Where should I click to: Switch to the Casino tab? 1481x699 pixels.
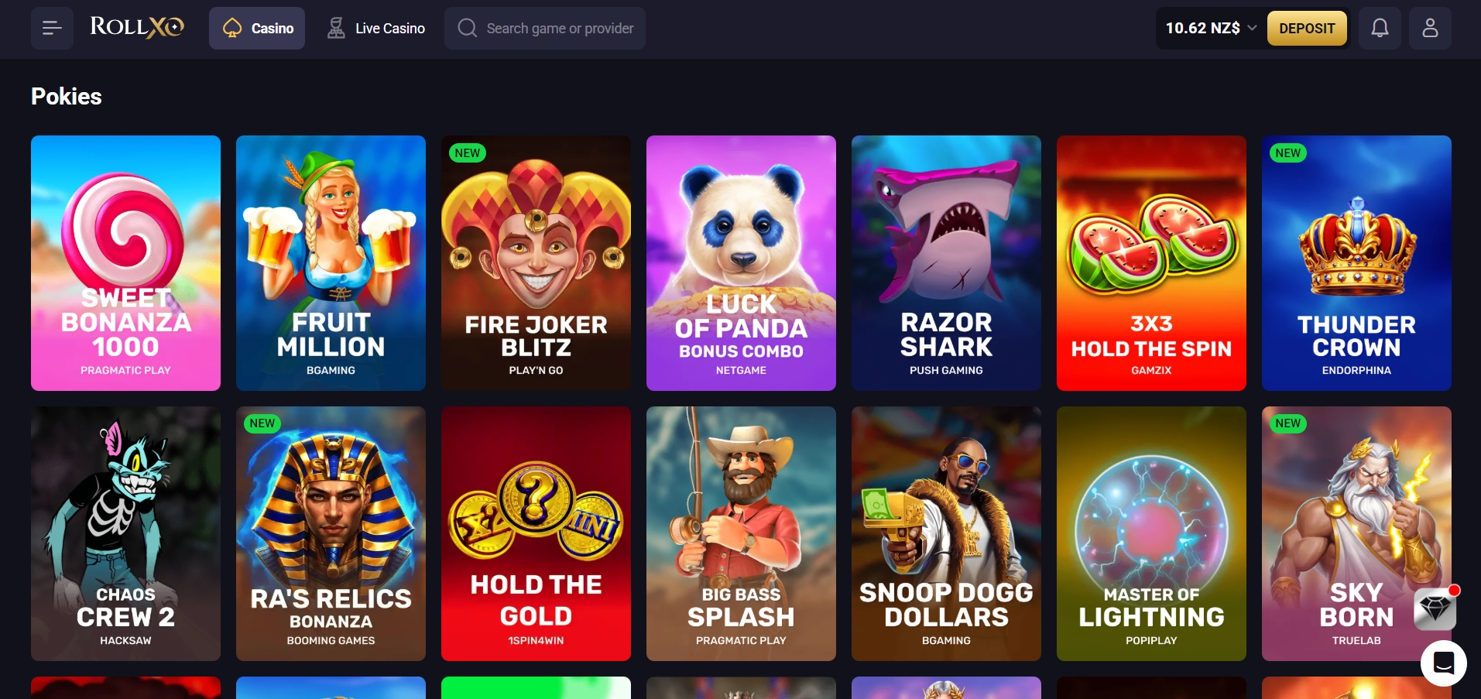[x=257, y=29]
